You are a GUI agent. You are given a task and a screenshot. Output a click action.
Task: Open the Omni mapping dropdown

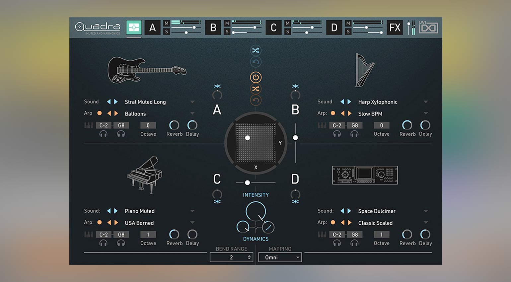[280, 257]
